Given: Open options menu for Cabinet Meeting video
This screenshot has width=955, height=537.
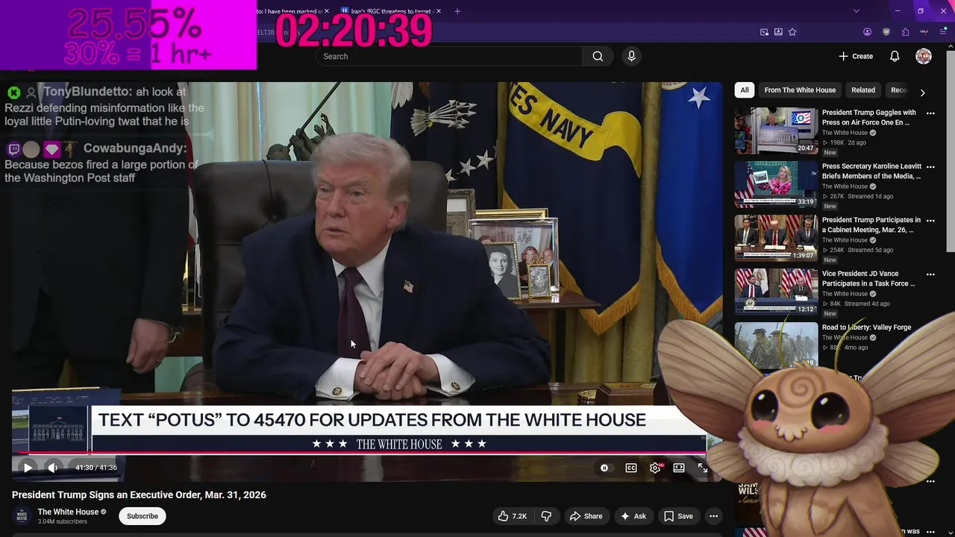Looking at the screenshot, I should 930,221.
